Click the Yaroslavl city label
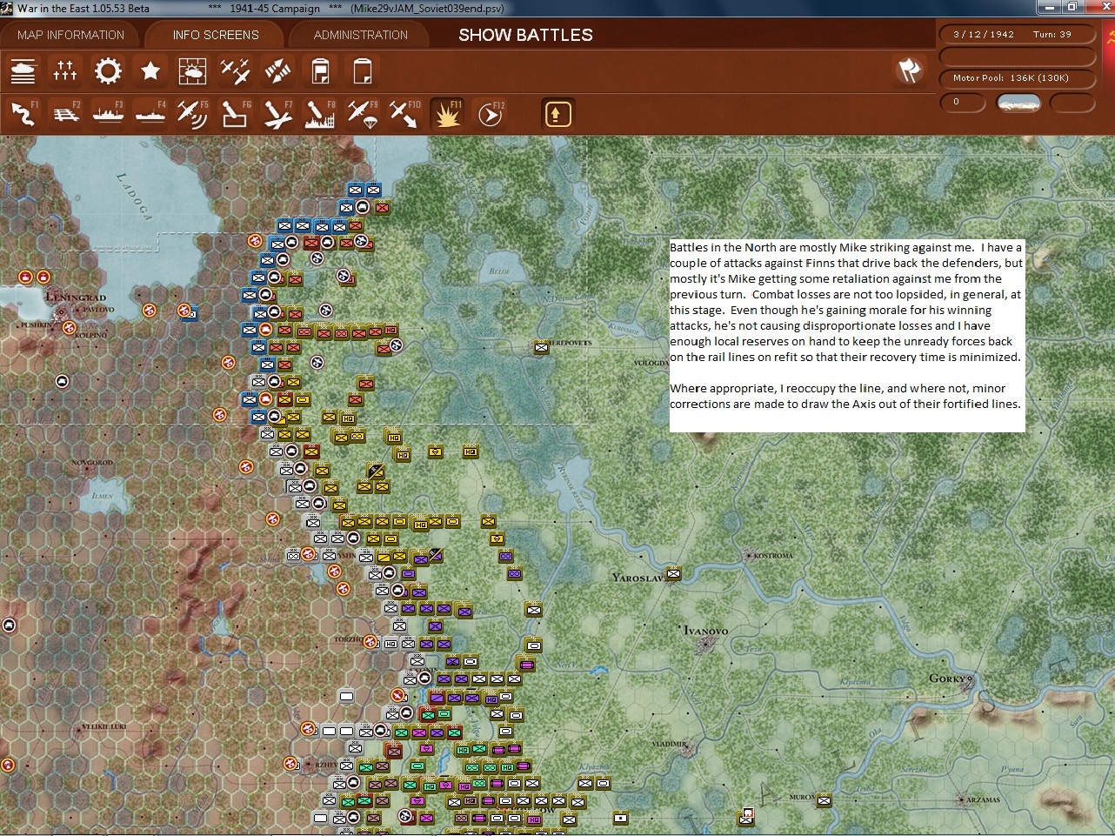This screenshot has width=1115, height=836. [638, 578]
